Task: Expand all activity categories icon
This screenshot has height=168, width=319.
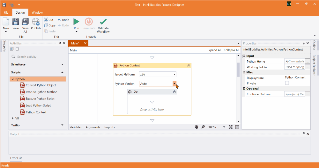Action: 12,49
